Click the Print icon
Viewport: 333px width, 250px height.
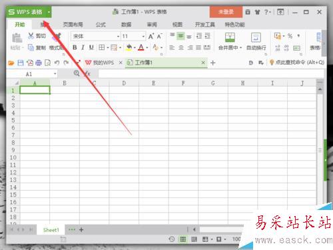(x=39, y=63)
